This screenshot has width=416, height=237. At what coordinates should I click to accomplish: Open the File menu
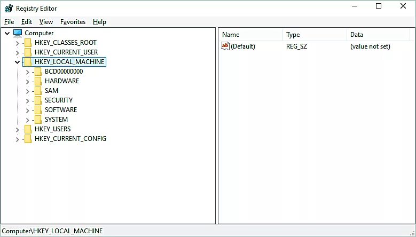coord(9,22)
